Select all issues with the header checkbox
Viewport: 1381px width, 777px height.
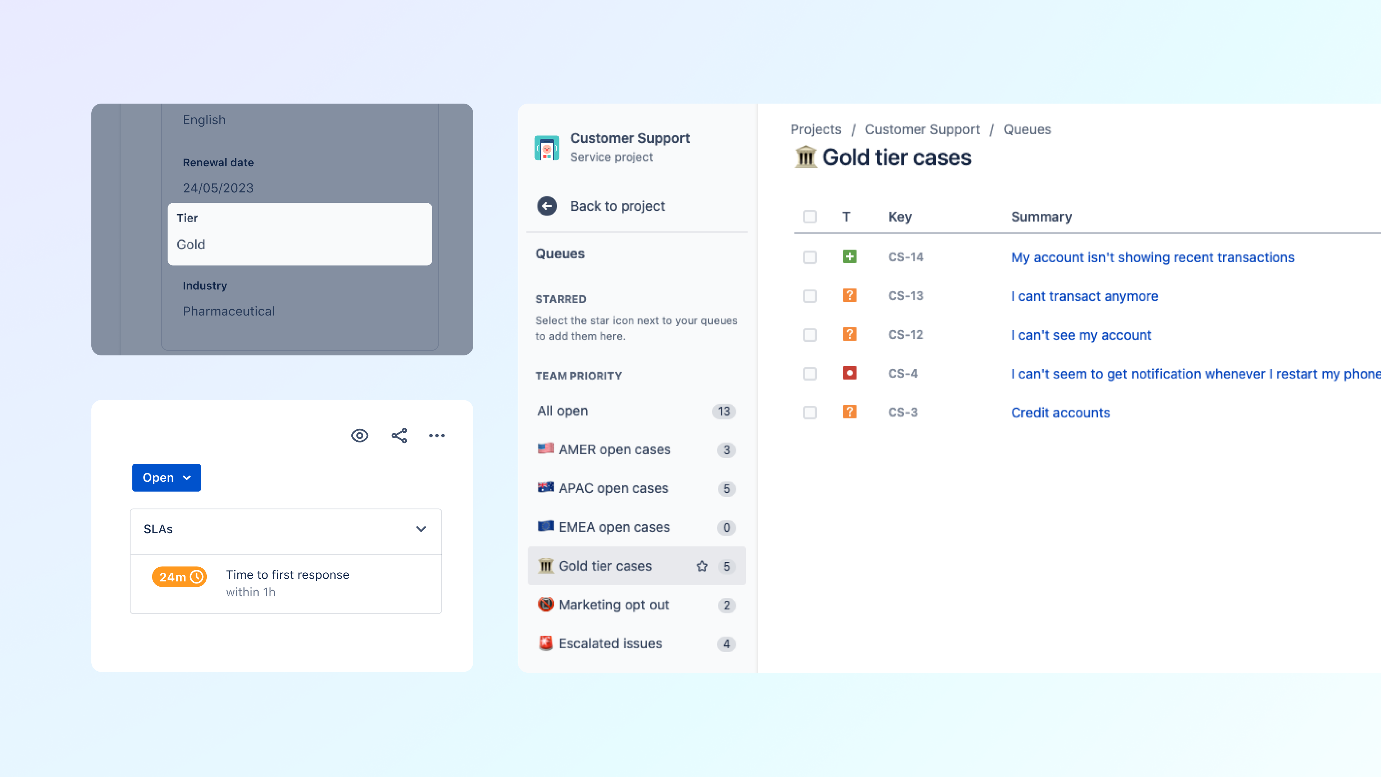[x=810, y=216]
